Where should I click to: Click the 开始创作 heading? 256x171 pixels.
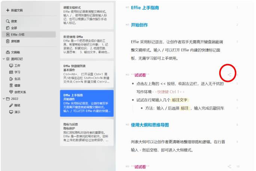click(139, 25)
